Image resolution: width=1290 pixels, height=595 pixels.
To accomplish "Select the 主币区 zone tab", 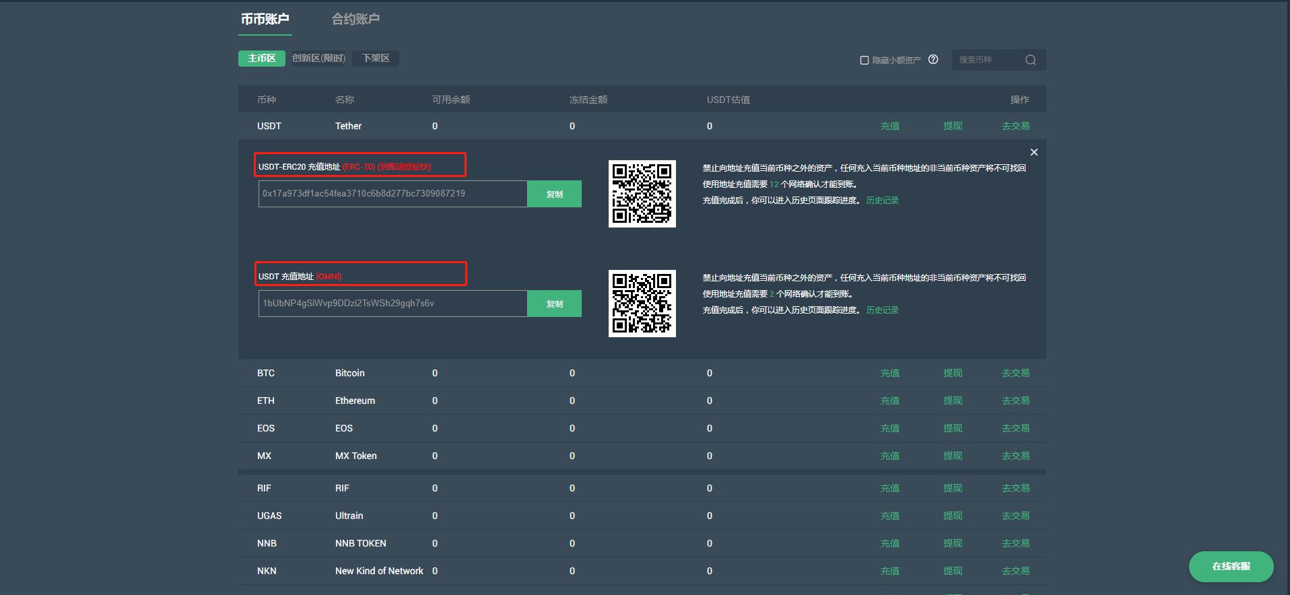I will [x=262, y=59].
